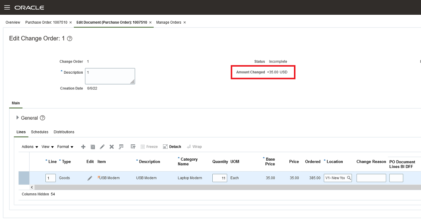Image resolution: width=421 pixels, height=221 pixels.
Task: Click the Oracle logo
Action: pyautogui.click(x=29, y=7)
